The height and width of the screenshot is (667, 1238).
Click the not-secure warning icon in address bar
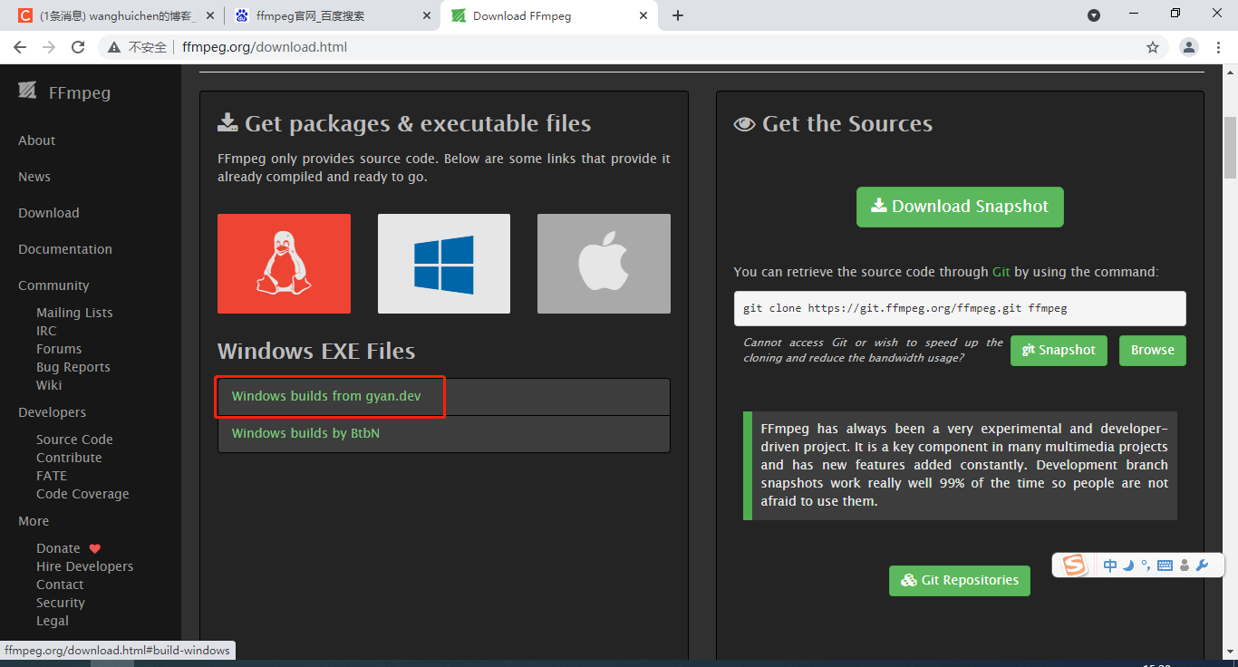point(114,47)
